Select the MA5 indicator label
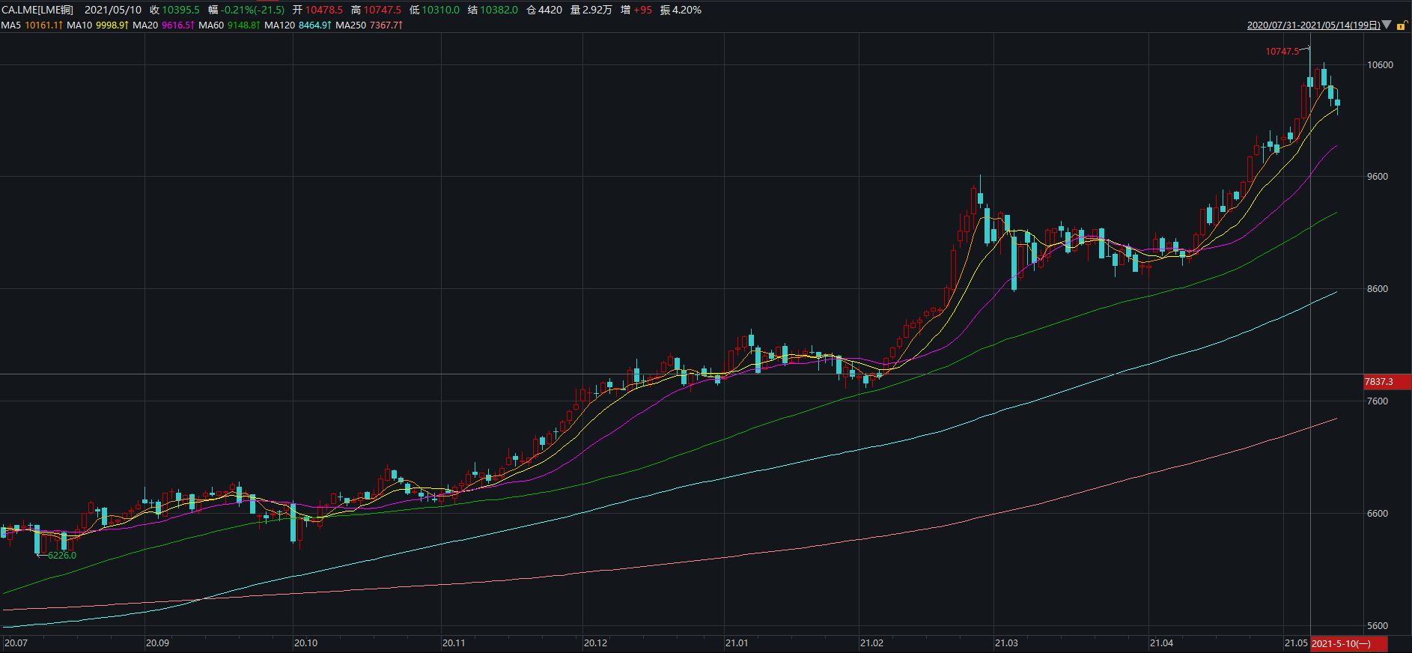This screenshot has width=1412, height=653. click(x=11, y=25)
